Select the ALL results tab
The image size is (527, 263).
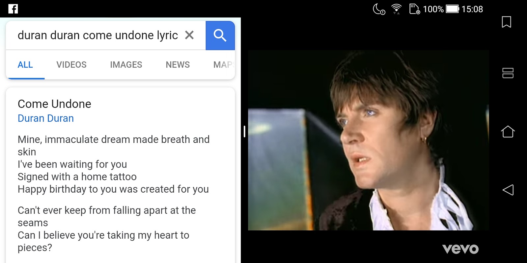pos(25,65)
